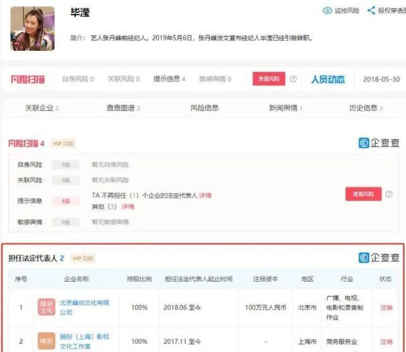Click the red 查看风险 button in the top bar
Viewport: 406px width, 352px height.
(269, 79)
